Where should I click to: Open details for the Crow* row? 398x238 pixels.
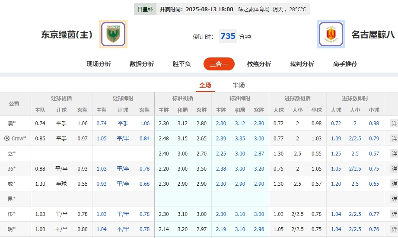pos(394,138)
